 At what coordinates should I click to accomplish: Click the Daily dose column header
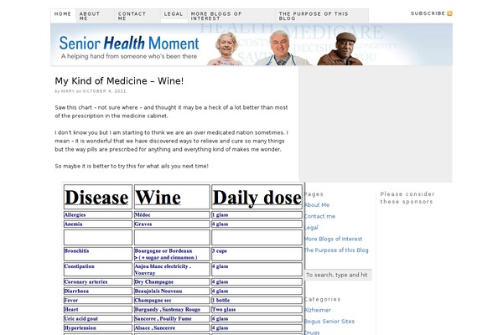[257, 197]
